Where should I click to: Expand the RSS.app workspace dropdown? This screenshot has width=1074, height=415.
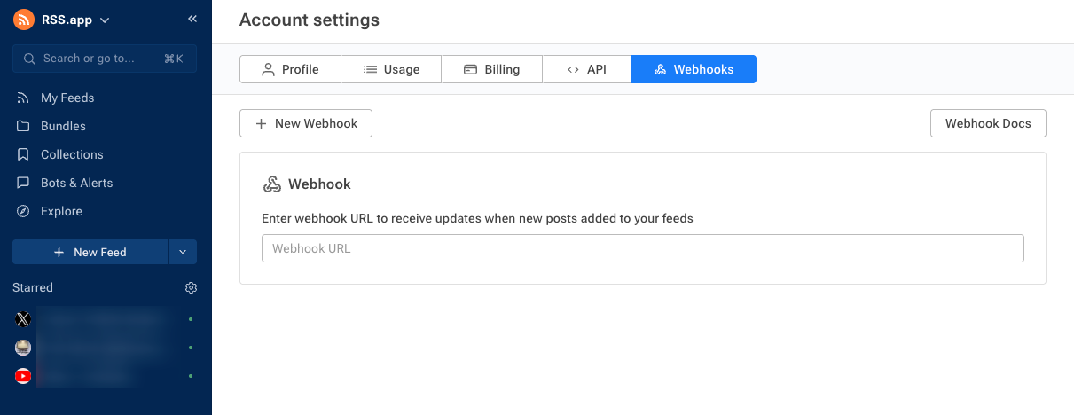point(105,20)
